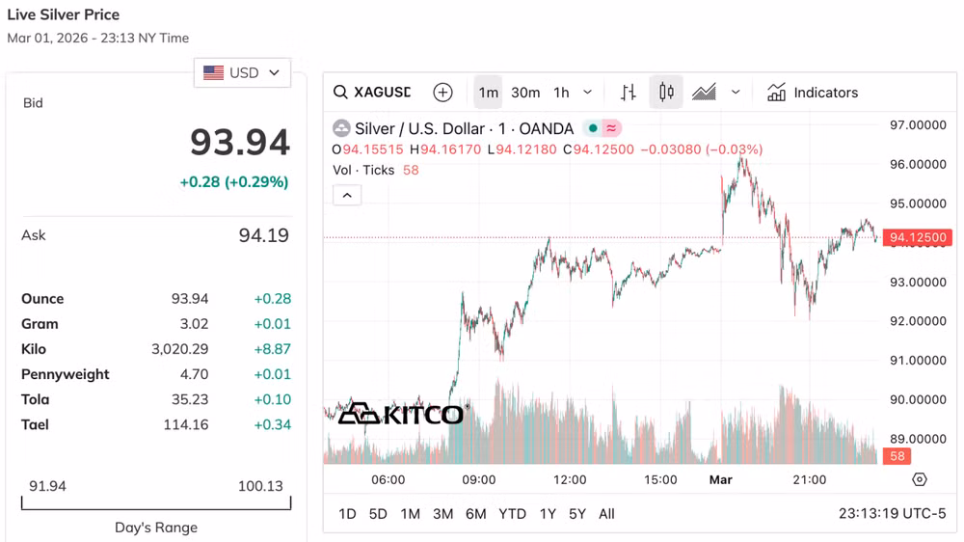This screenshot has width=964, height=542.
Task: Open the Indicators panel
Action: [813, 93]
